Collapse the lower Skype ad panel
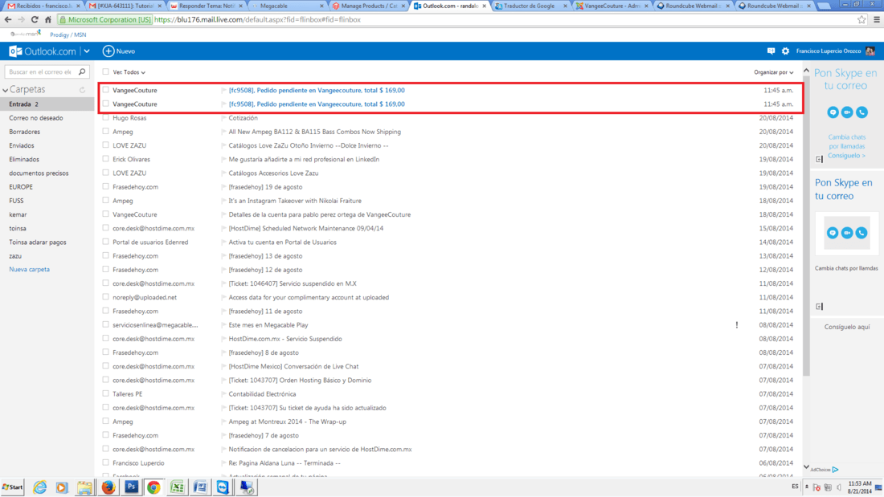Viewport: 884px width, 497px height. (820, 307)
